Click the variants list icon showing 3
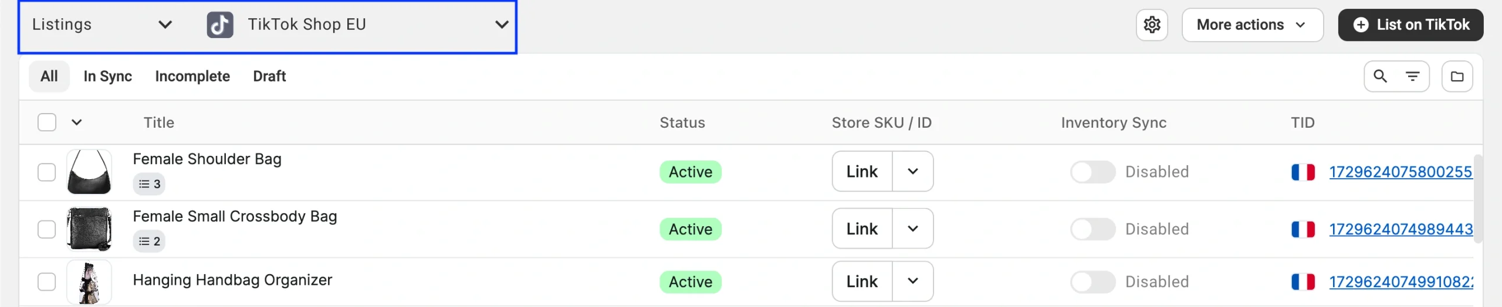The height and width of the screenshot is (307, 1502). 149,184
